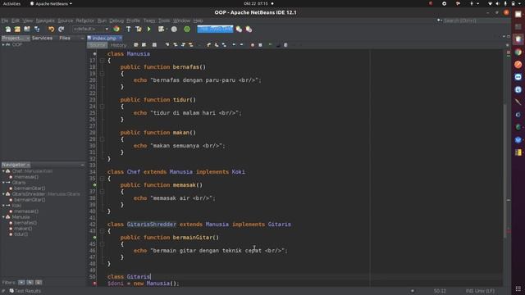Switch to the History view button
Screen dimensions: 525x295
[118, 45]
